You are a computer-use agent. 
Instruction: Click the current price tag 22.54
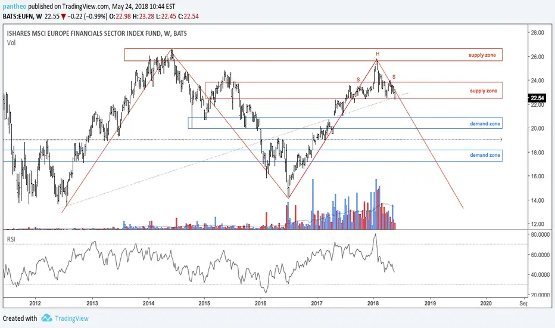click(x=537, y=98)
